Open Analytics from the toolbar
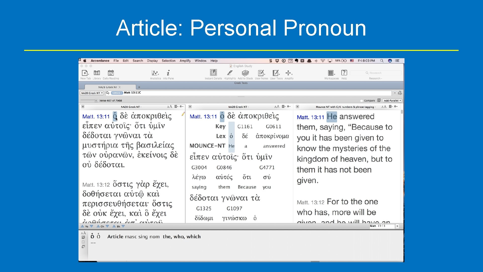The height and width of the screenshot is (272, 483). coord(155,73)
